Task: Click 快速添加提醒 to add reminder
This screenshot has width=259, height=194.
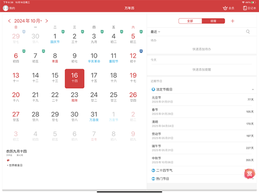Action: (202, 69)
